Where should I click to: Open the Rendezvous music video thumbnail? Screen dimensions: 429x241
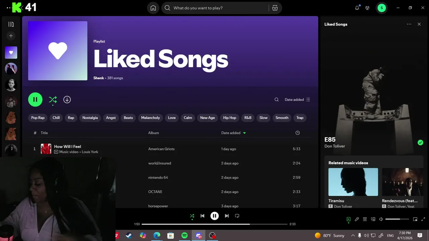403,182
